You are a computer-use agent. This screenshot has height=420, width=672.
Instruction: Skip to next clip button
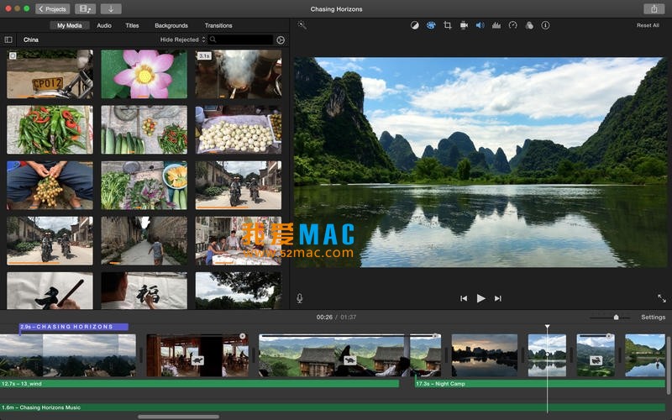[x=497, y=298]
